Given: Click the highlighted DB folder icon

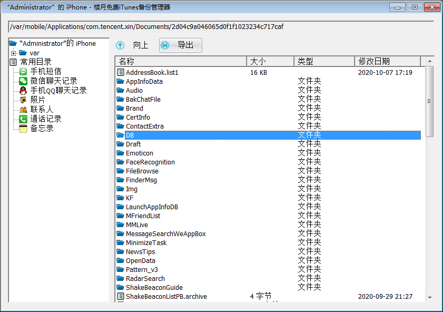Looking at the screenshot, I should [x=121, y=135].
